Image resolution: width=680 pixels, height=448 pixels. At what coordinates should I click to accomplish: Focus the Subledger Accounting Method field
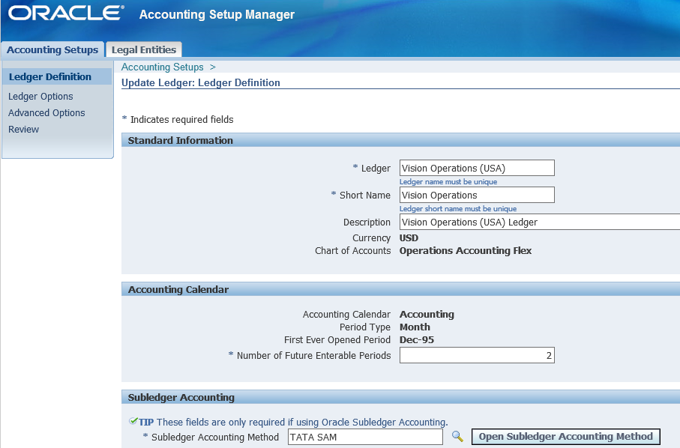[365, 438]
